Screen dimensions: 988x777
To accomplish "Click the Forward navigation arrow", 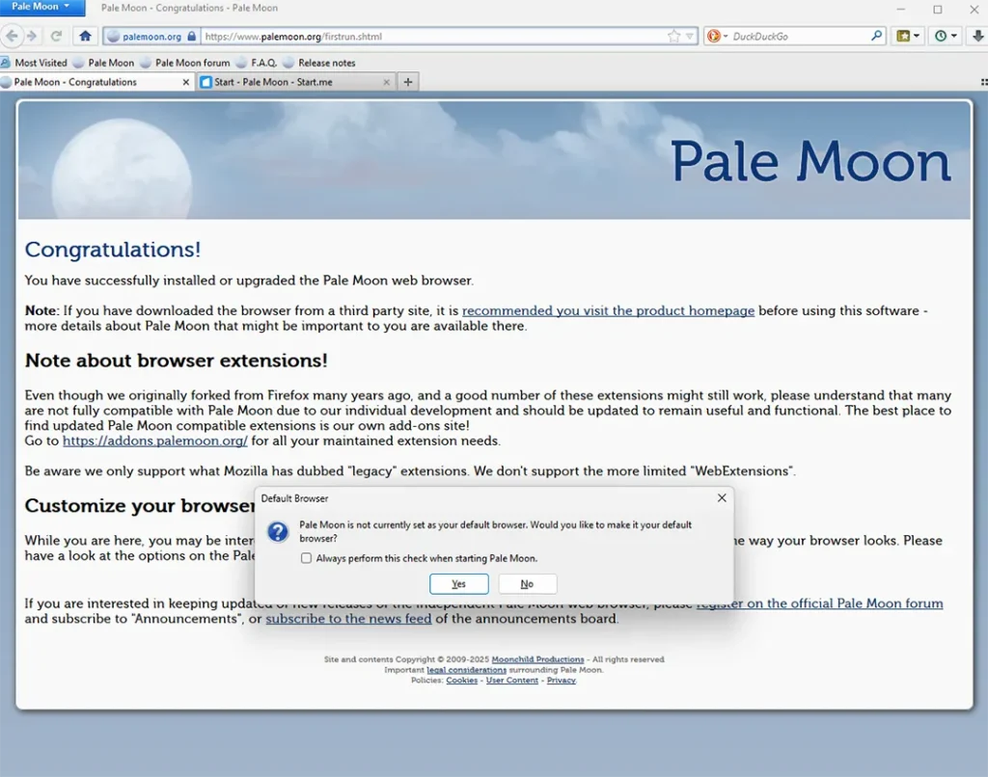I will [x=32, y=36].
